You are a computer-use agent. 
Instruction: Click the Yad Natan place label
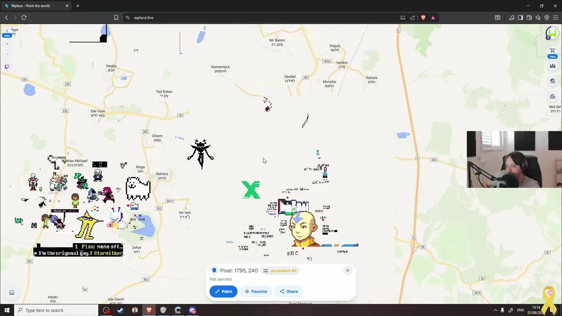164,93
